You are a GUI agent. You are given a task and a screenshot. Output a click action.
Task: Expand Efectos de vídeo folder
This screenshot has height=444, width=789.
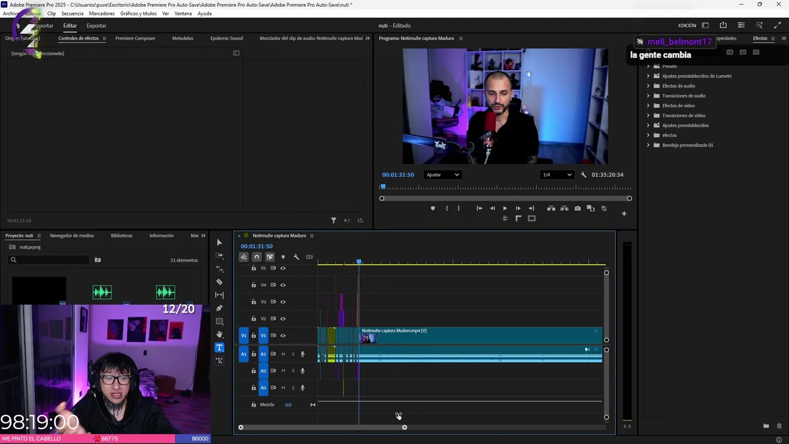coord(648,105)
